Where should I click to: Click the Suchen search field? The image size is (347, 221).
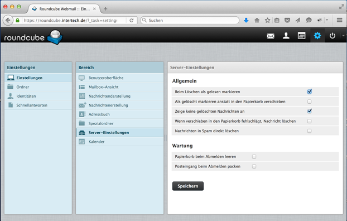190,21
